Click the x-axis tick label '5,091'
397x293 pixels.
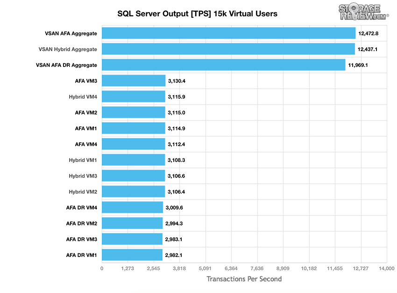click(x=205, y=268)
